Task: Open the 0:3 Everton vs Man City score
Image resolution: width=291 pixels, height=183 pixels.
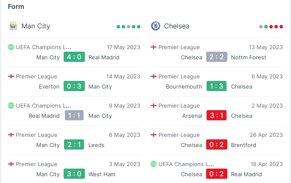Action: [x=74, y=86]
